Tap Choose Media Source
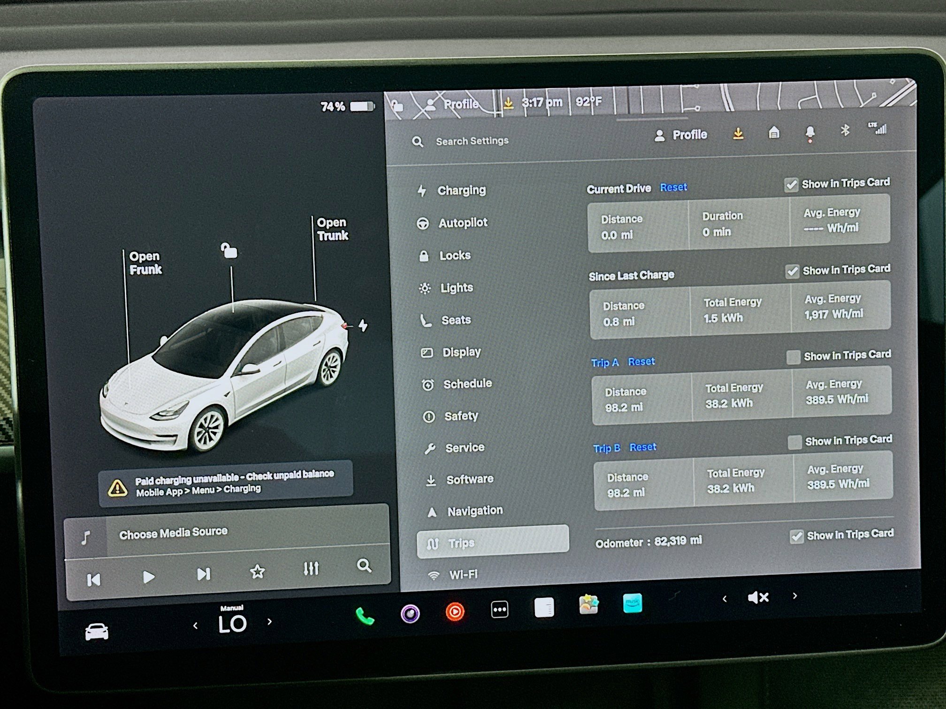Screen dimensions: 946x709 (173, 533)
